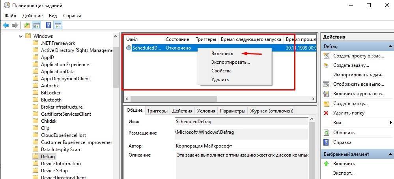Click the Обновить refresh icon in Actions
The height and width of the screenshot is (179, 394).
point(326,133)
